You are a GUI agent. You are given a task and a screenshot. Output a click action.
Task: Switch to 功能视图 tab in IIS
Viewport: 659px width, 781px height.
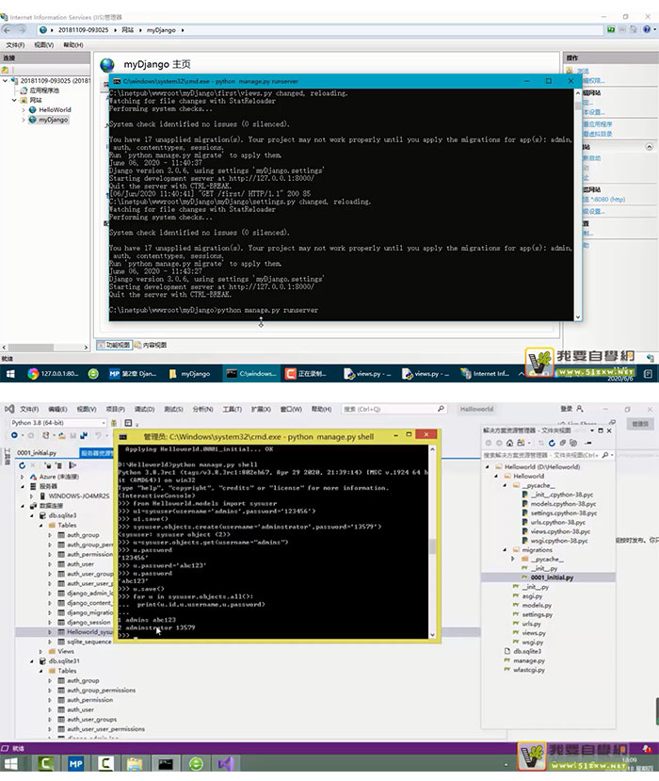coord(114,345)
